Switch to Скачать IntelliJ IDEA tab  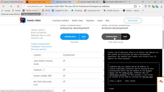tap(64, 2)
